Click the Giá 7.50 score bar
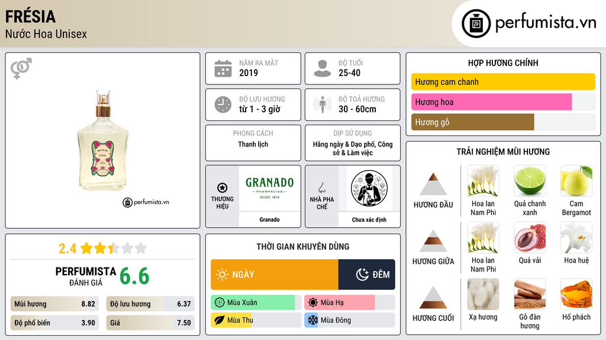 click(x=150, y=323)
